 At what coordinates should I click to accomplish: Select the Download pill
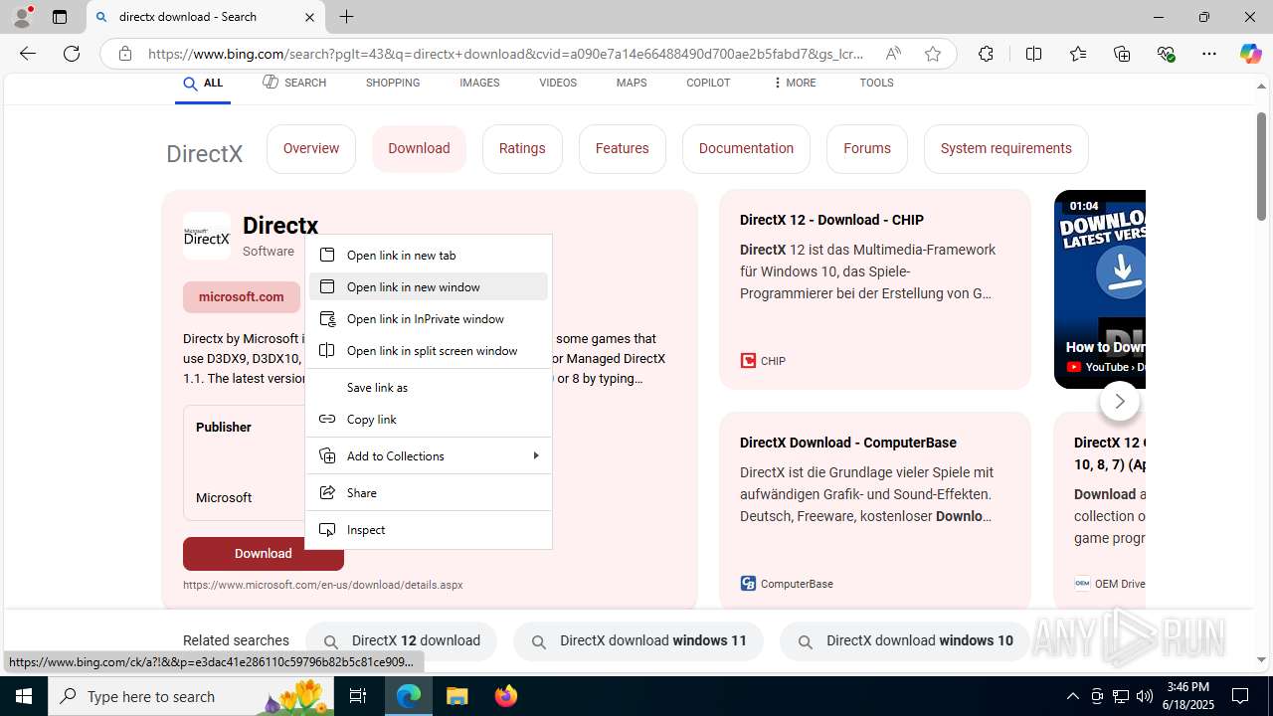[419, 149]
